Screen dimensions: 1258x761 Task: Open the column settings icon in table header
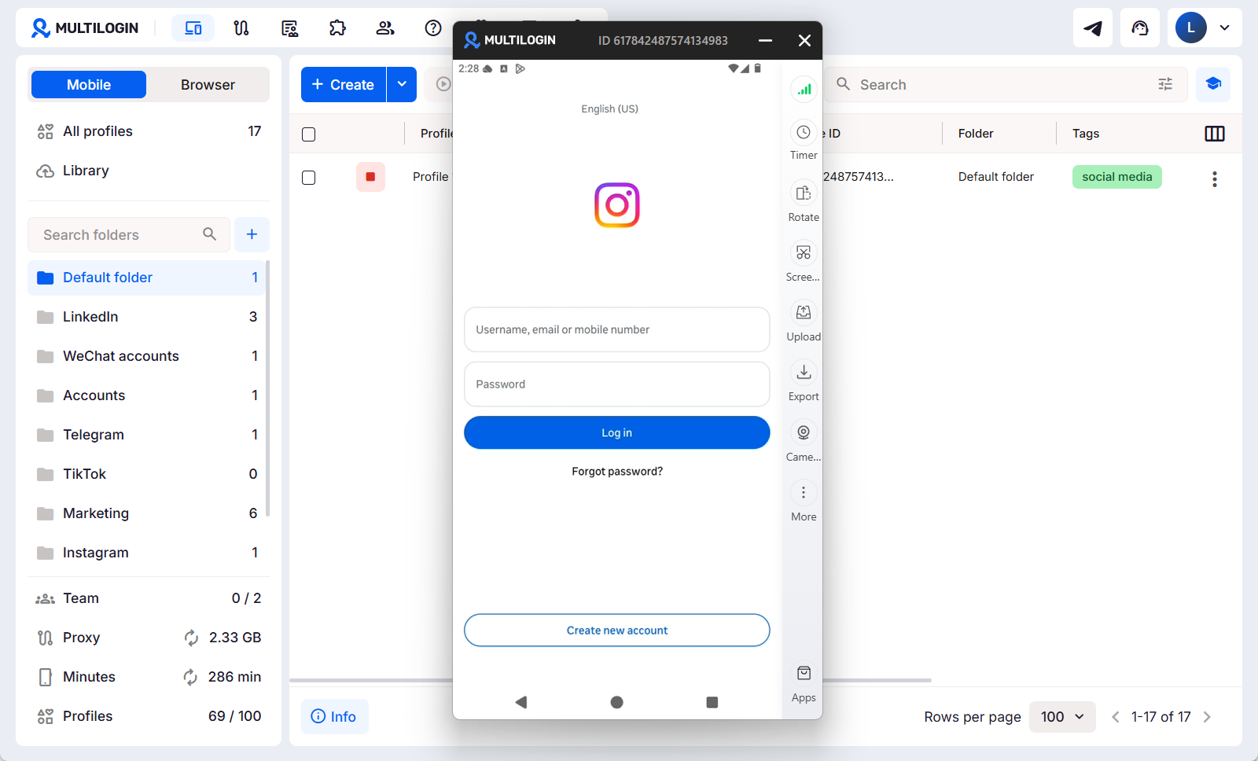click(1215, 134)
